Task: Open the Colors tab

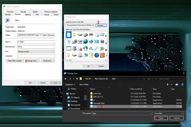Action: [56, 15]
